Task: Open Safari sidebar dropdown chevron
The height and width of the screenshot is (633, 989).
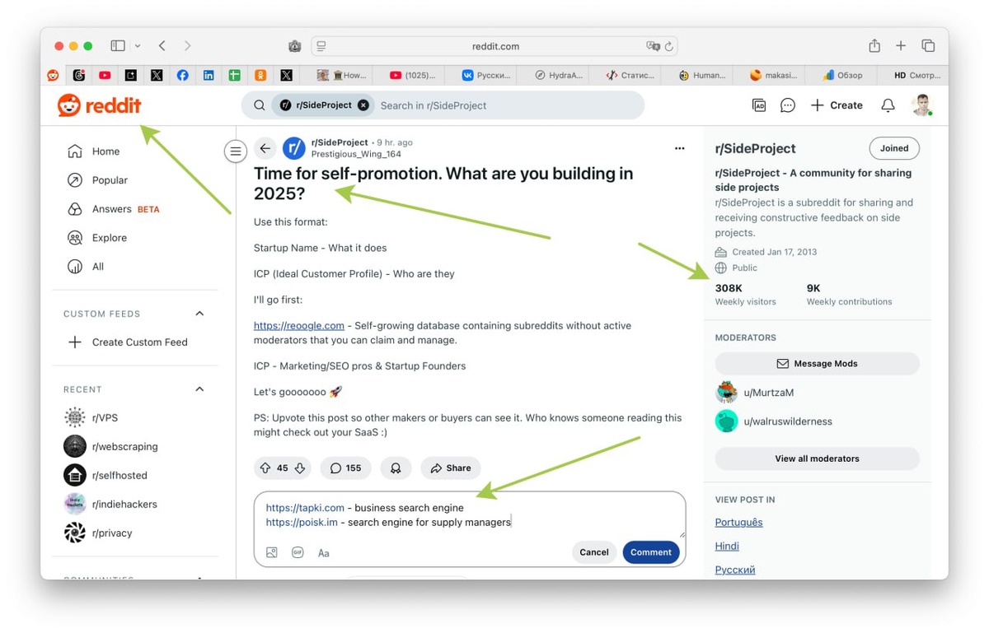Action: click(x=138, y=46)
